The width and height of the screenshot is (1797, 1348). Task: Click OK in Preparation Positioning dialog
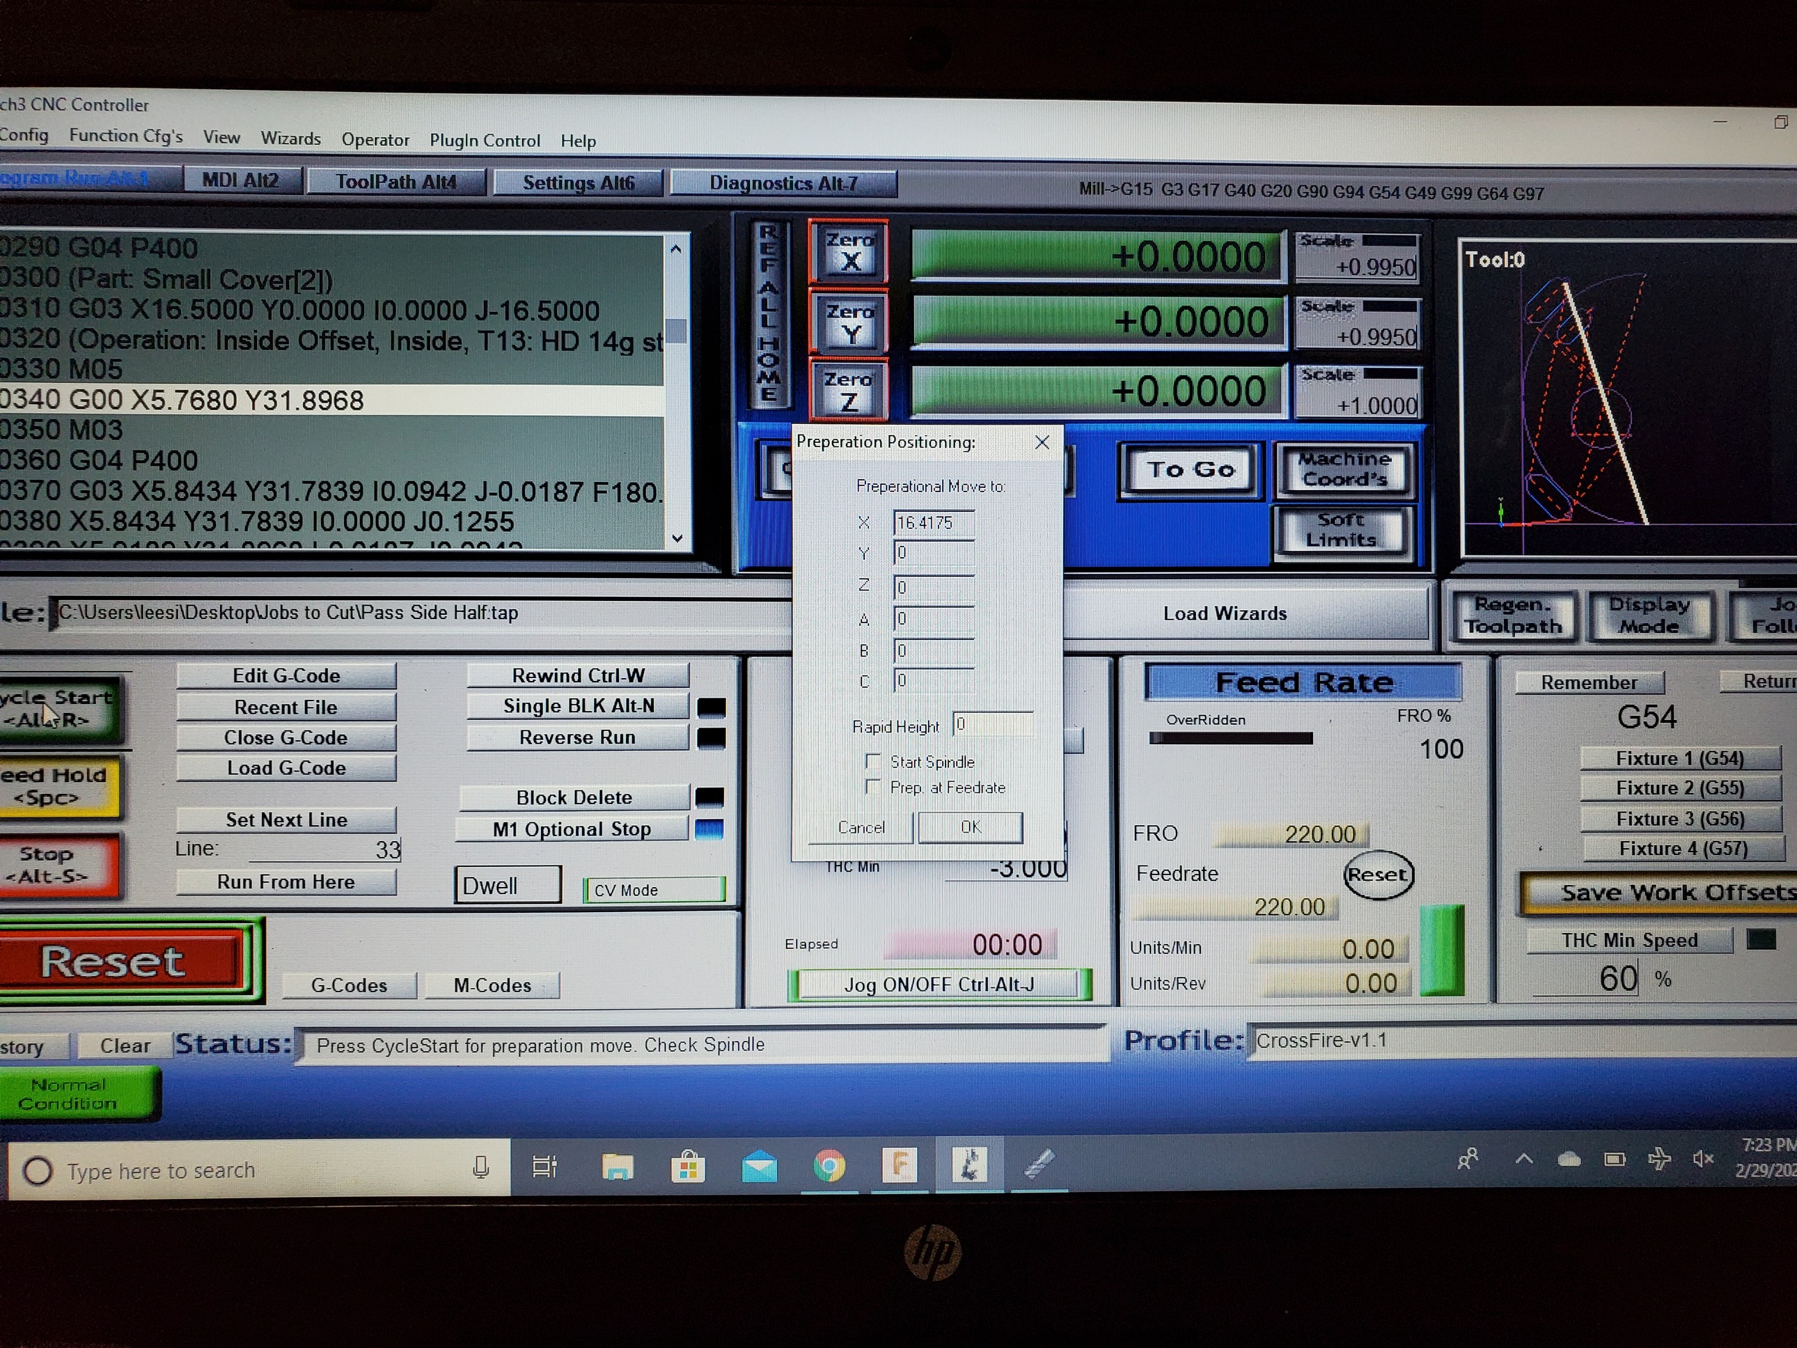pyautogui.click(x=970, y=827)
